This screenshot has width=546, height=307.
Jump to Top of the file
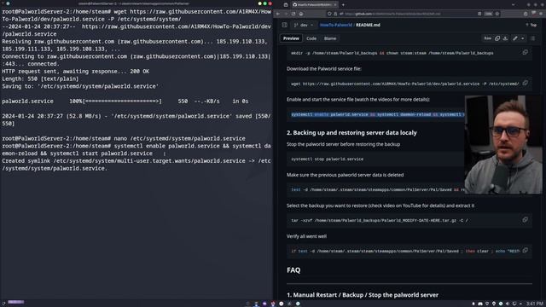(x=531, y=25)
